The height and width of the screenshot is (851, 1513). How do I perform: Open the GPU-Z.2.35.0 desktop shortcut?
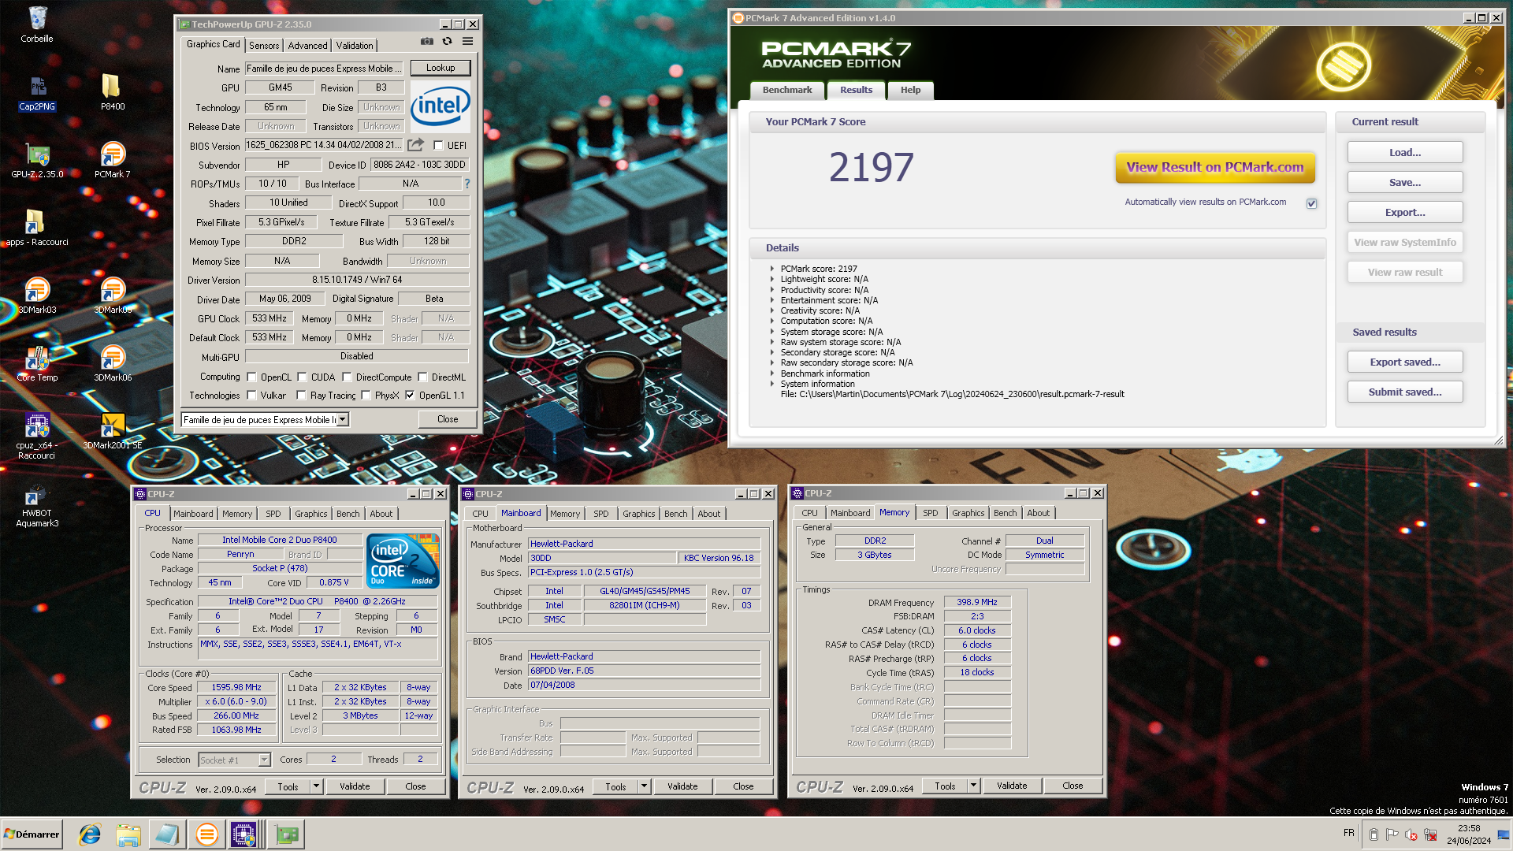(37, 161)
